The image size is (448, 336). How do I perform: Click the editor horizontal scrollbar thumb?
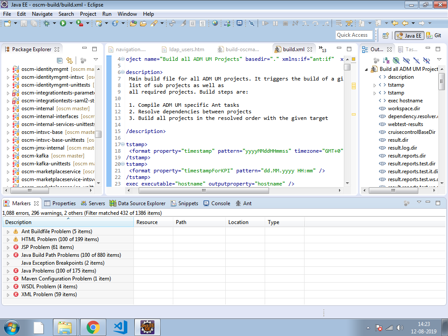(204, 190)
